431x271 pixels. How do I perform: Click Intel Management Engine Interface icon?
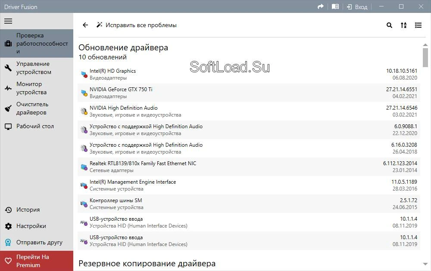tap(84, 185)
